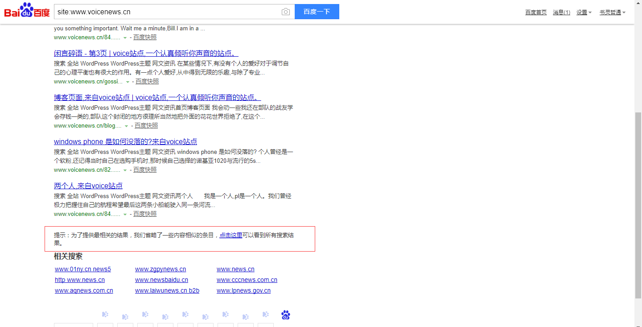Open 百度快照 under 两个人 result
This screenshot has height=327, width=642.
[x=145, y=214]
